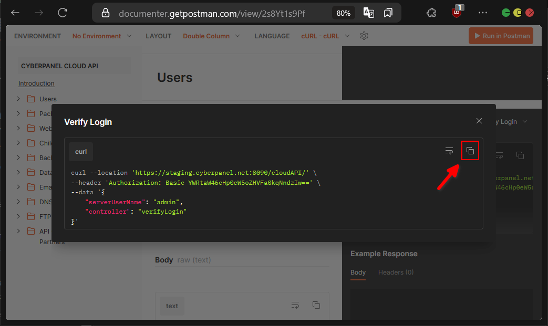Expand the FTP folder chevron
The height and width of the screenshot is (326, 548).
pos(18,216)
